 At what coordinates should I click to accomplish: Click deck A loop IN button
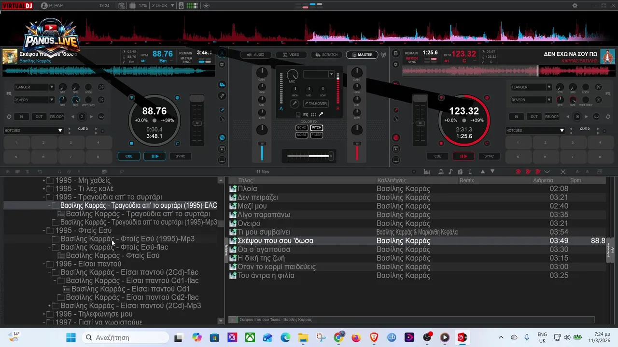point(21,117)
